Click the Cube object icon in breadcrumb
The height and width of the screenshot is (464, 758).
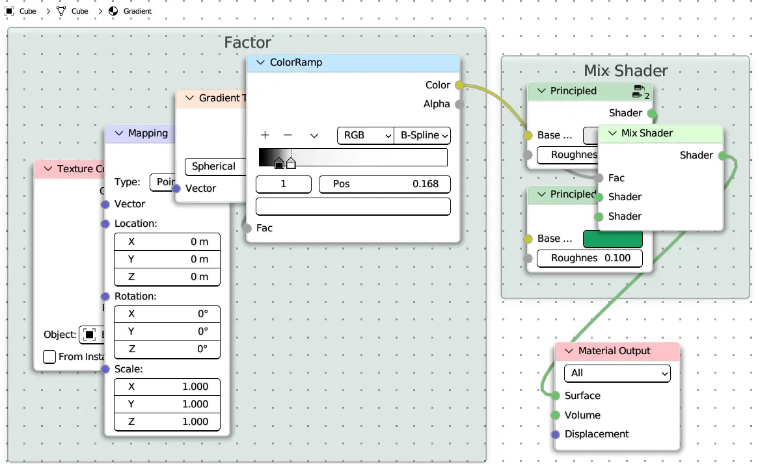click(9, 10)
